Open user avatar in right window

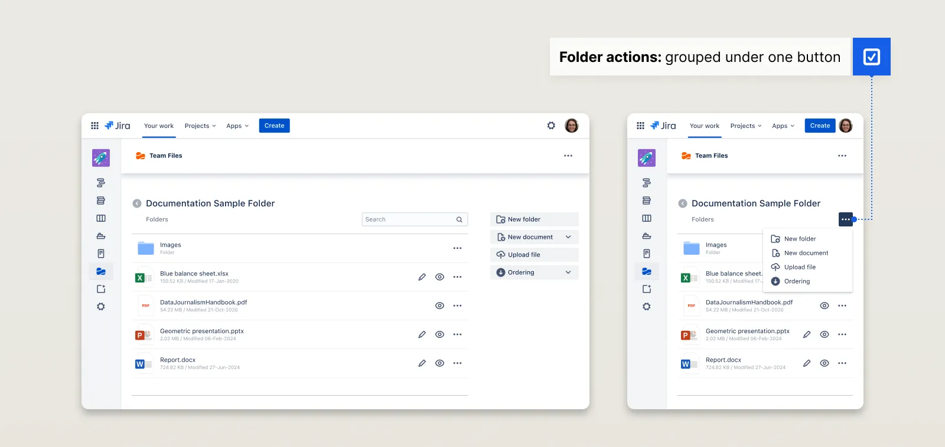(846, 126)
